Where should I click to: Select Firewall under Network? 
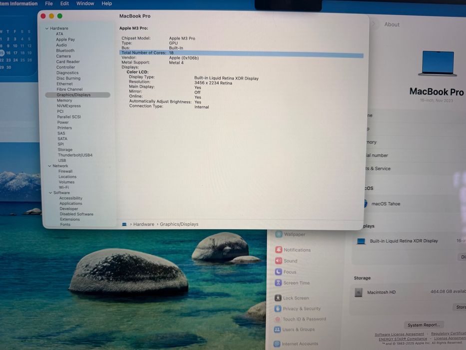(65, 171)
